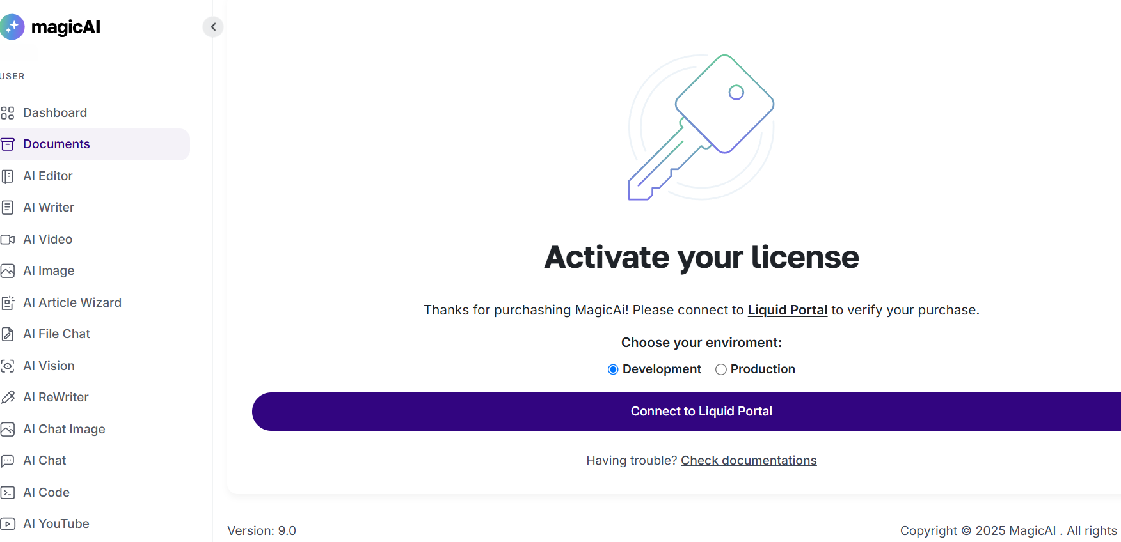Select the Development environment radio button
This screenshot has width=1121, height=542.
[613, 369]
